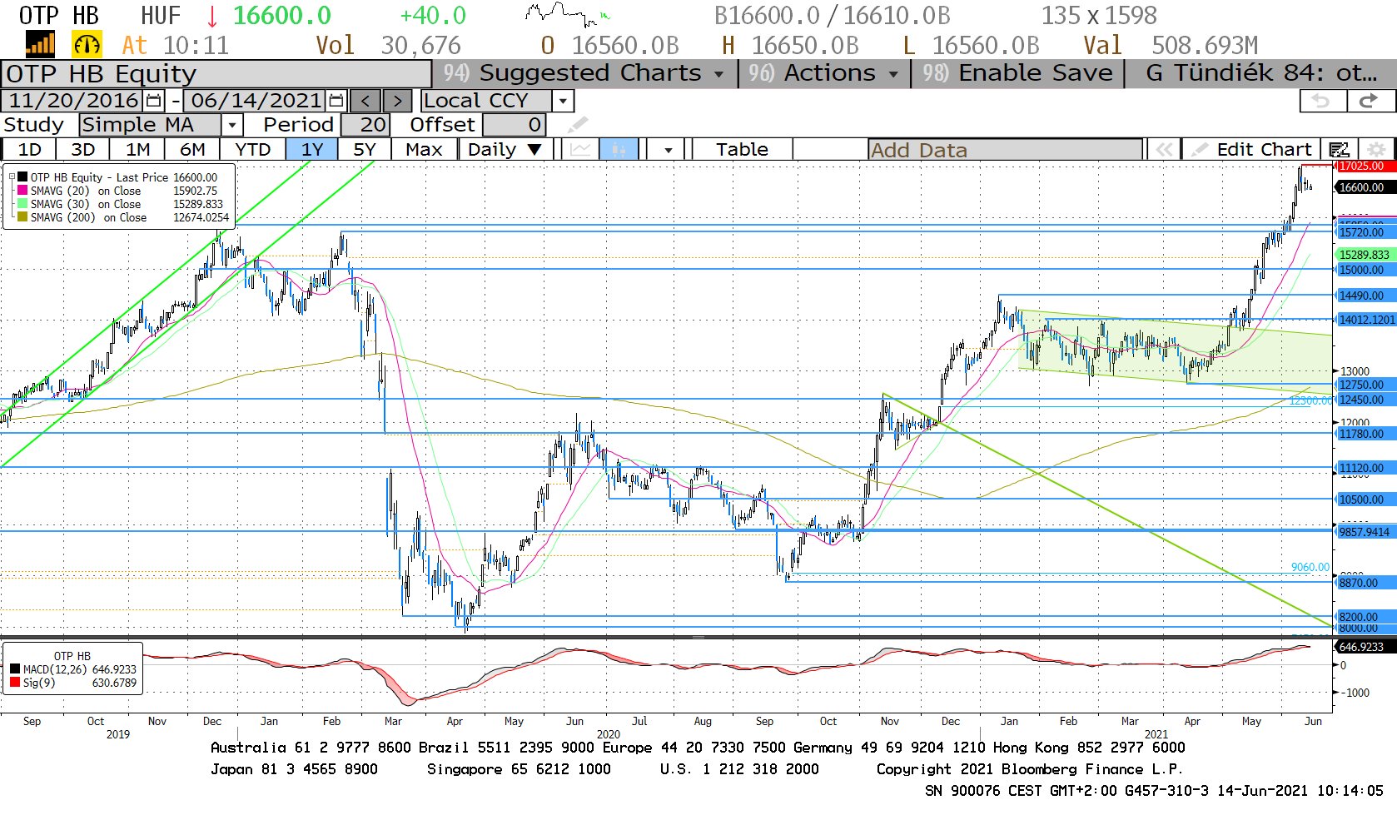Click the olive SMAVG (200) legend swatch
Viewport: 1397px width, 820px height.
coord(22,217)
